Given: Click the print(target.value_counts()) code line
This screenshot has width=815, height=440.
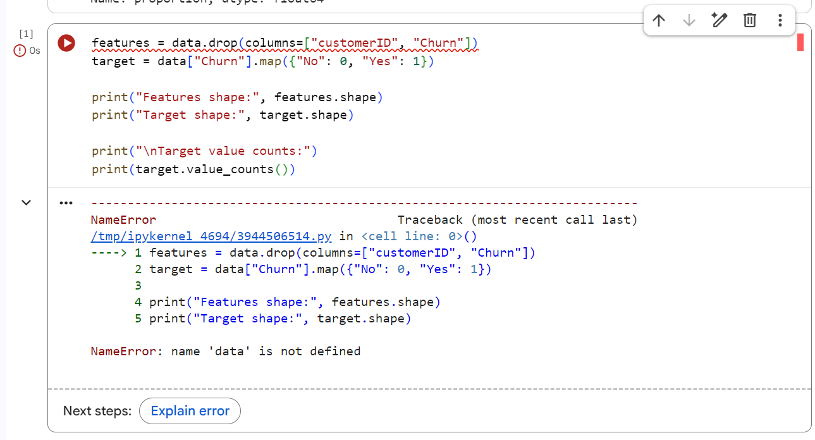Looking at the screenshot, I should tap(193, 169).
